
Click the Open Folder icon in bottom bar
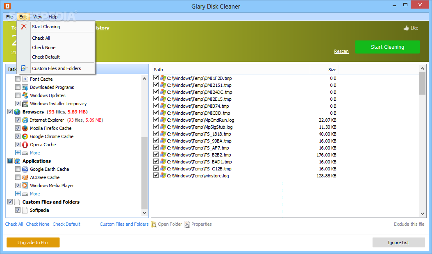pyautogui.click(x=154, y=225)
